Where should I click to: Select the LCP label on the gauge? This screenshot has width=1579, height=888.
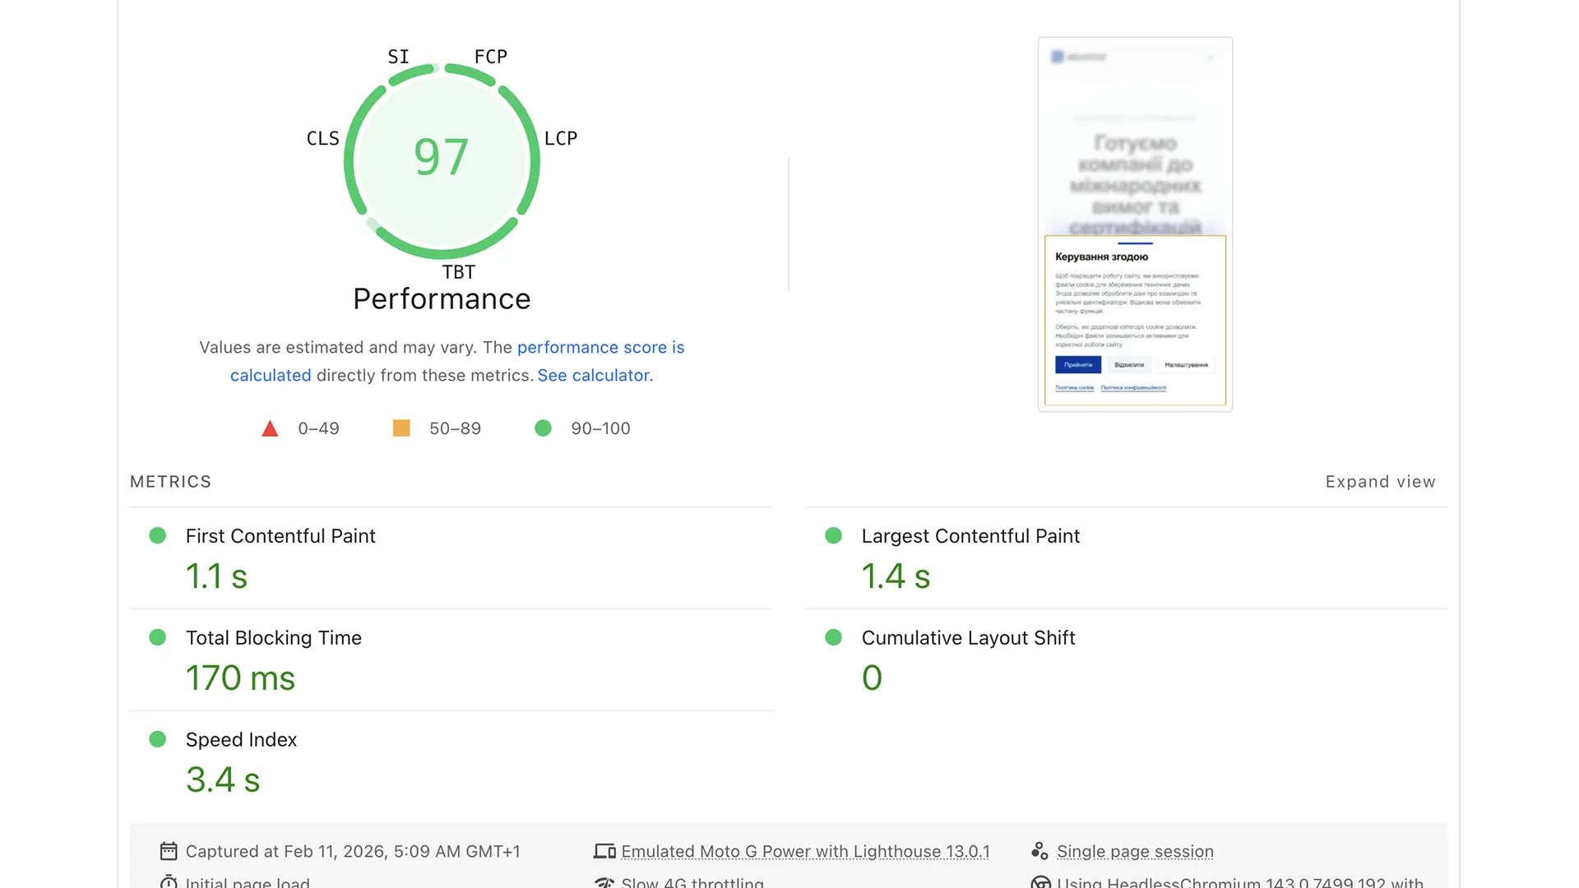[562, 138]
